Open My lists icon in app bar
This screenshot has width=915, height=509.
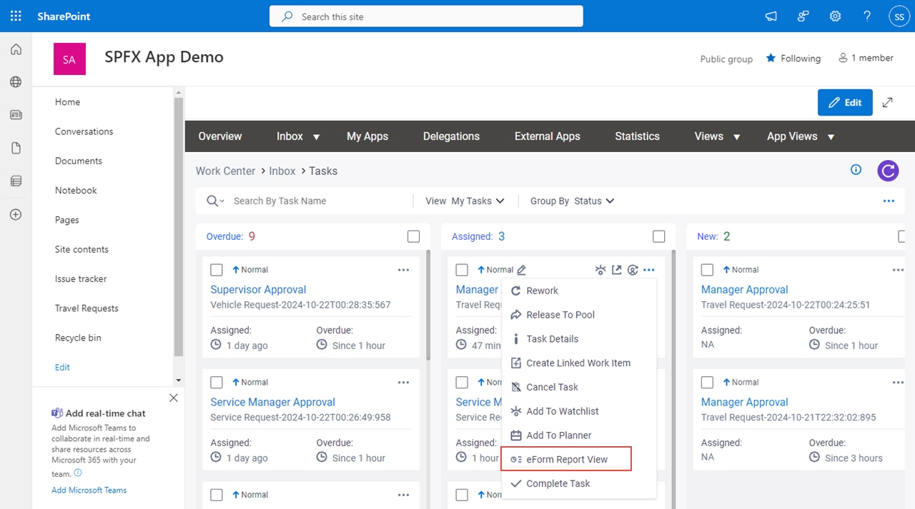tap(16, 181)
